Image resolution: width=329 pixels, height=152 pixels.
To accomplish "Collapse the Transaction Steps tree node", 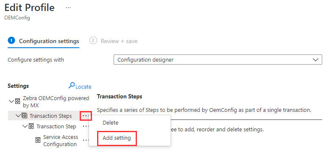I will [18, 116].
